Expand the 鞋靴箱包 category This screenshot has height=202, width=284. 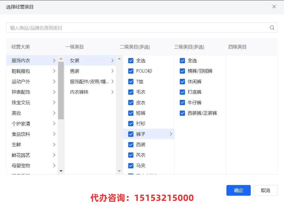pyautogui.click(x=54, y=71)
